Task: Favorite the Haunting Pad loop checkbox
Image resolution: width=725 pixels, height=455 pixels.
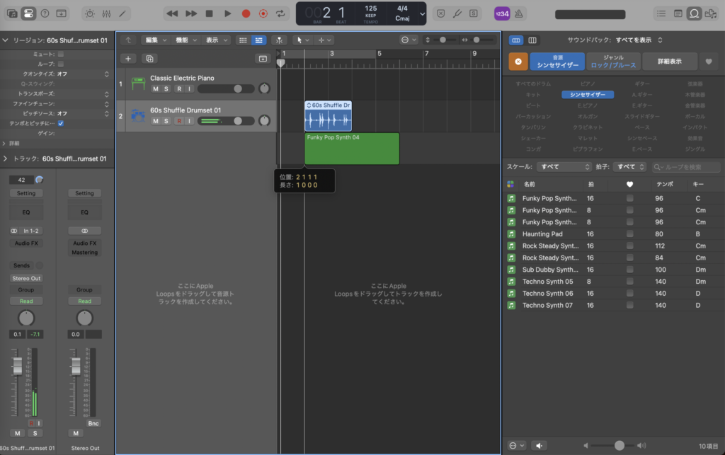Action: click(x=629, y=234)
